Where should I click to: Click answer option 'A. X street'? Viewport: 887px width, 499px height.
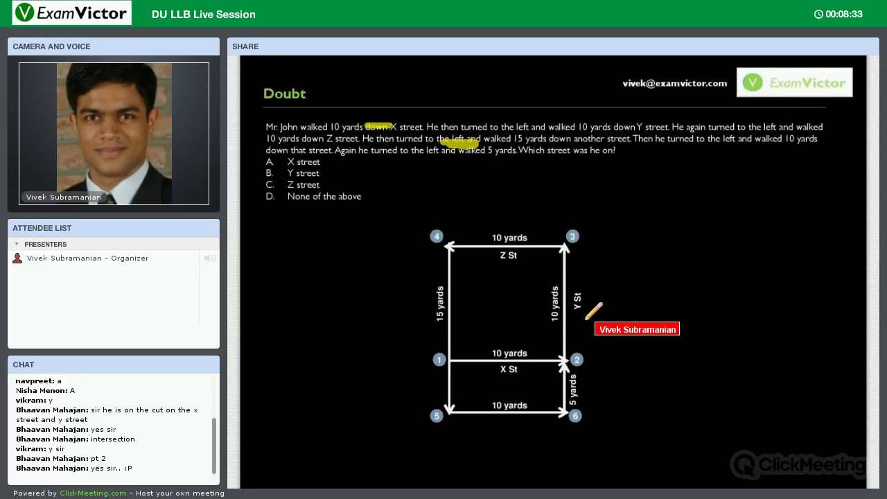pyautogui.click(x=293, y=161)
